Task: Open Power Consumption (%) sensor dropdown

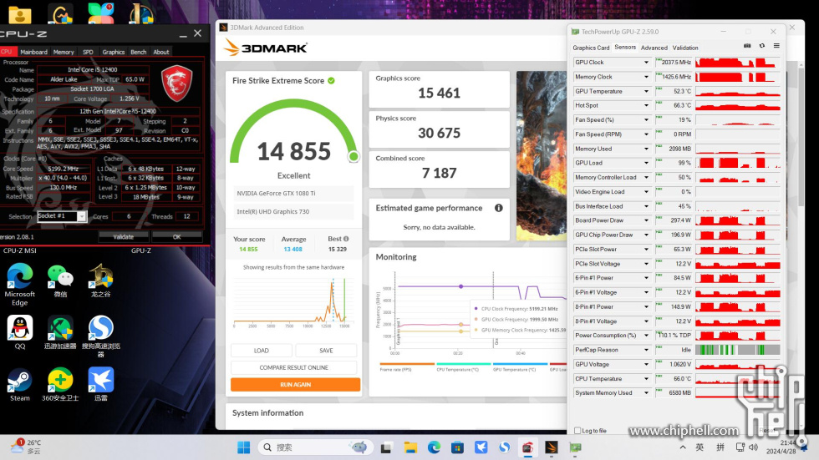Action: (646, 336)
